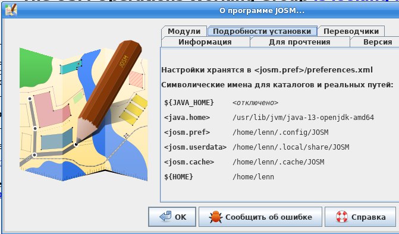This screenshot has height=234, width=399.
Task: Click the О программе JOSM title bar
Action: (200, 11)
